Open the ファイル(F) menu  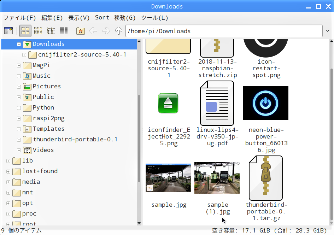pos(19,18)
